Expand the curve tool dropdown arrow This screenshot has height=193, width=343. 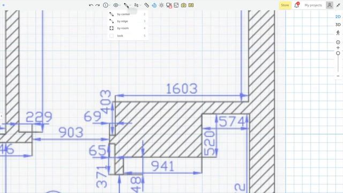(140, 5)
